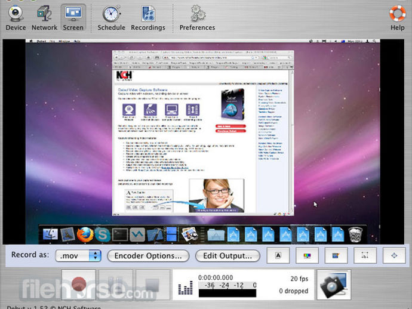Choose the screen selection region tool

click(365, 255)
